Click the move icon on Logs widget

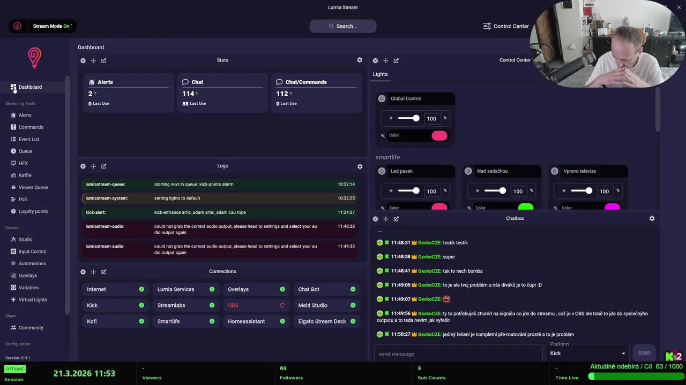coord(93,166)
